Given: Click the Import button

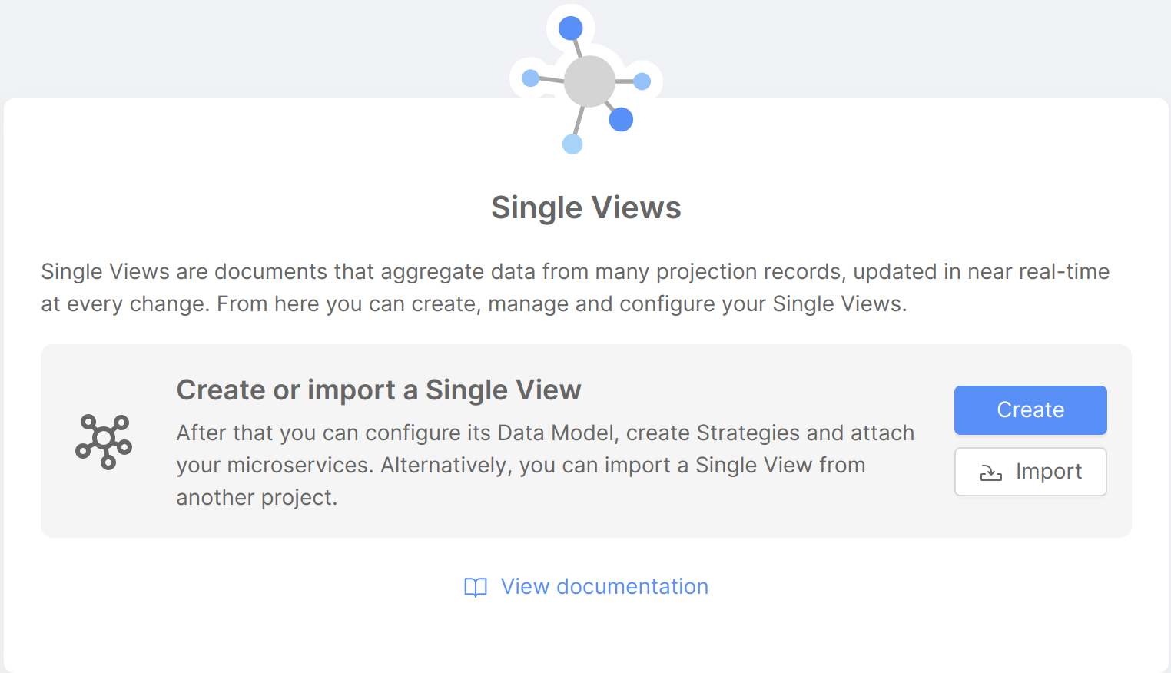Looking at the screenshot, I should pos(1030,472).
